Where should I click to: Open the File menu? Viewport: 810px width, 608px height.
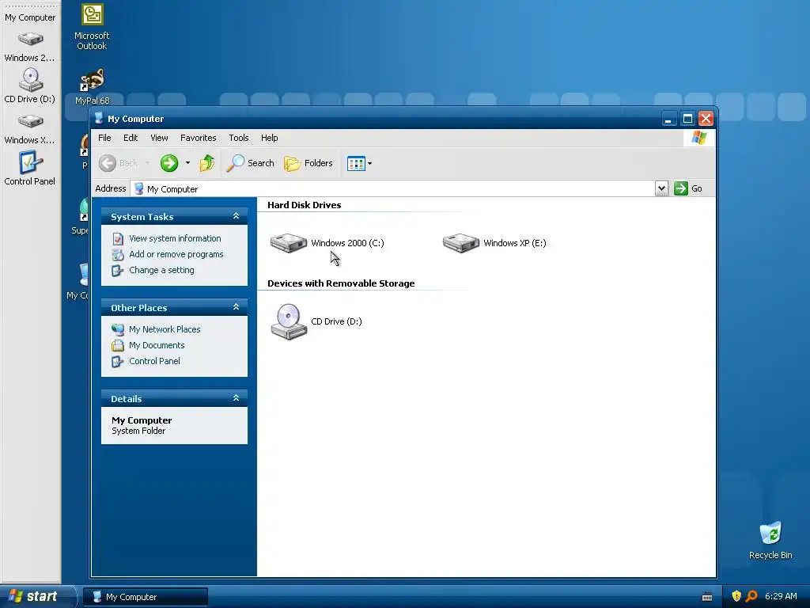(x=104, y=138)
